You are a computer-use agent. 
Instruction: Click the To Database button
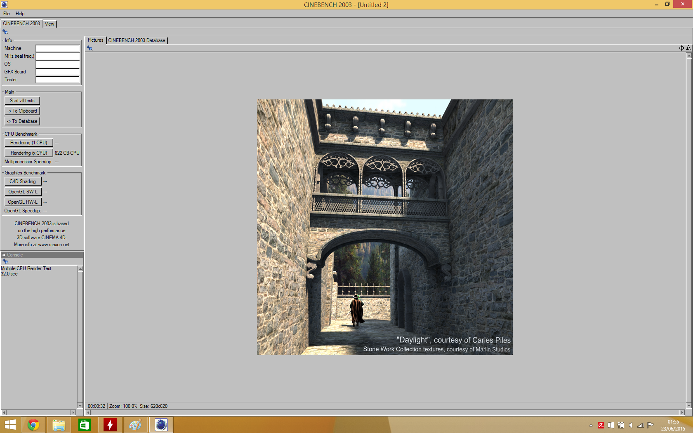pos(22,121)
